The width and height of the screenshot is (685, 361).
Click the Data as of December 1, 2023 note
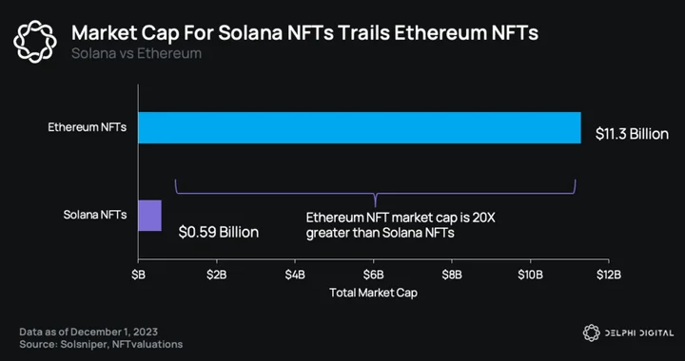(88, 332)
